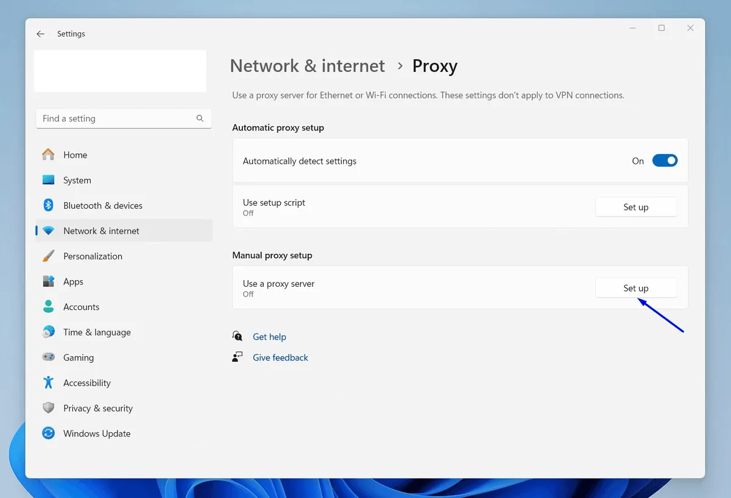Image resolution: width=731 pixels, height=498 pixels.
Task: Close the Settings window
Action: (x=690, y=28)
